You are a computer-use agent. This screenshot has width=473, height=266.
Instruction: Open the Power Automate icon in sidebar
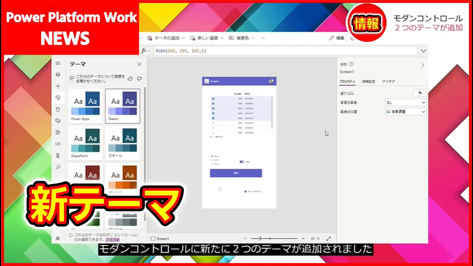tap(58, 132)
